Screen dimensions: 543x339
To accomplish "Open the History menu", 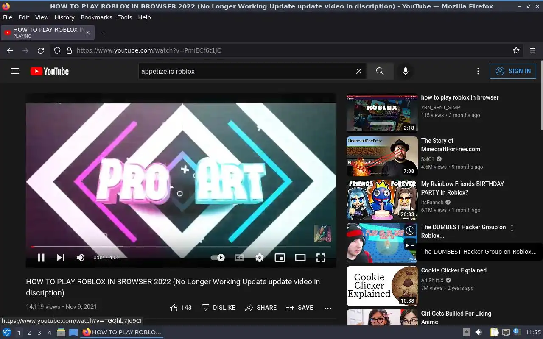I will [64, 17].
